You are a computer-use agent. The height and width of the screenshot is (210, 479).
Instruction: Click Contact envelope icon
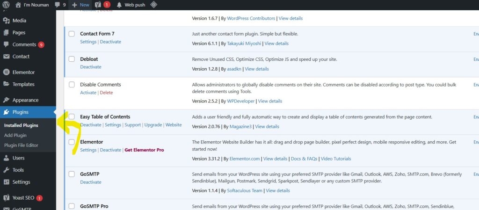(6, 57)
